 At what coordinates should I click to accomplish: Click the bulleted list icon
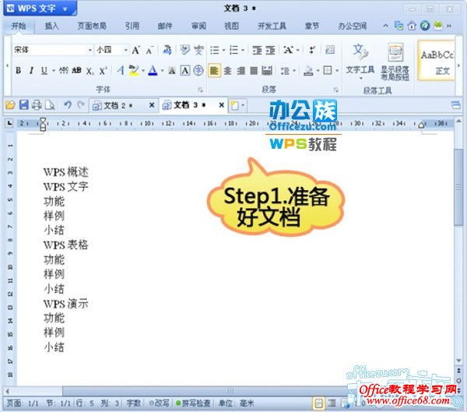click(215, 50)
